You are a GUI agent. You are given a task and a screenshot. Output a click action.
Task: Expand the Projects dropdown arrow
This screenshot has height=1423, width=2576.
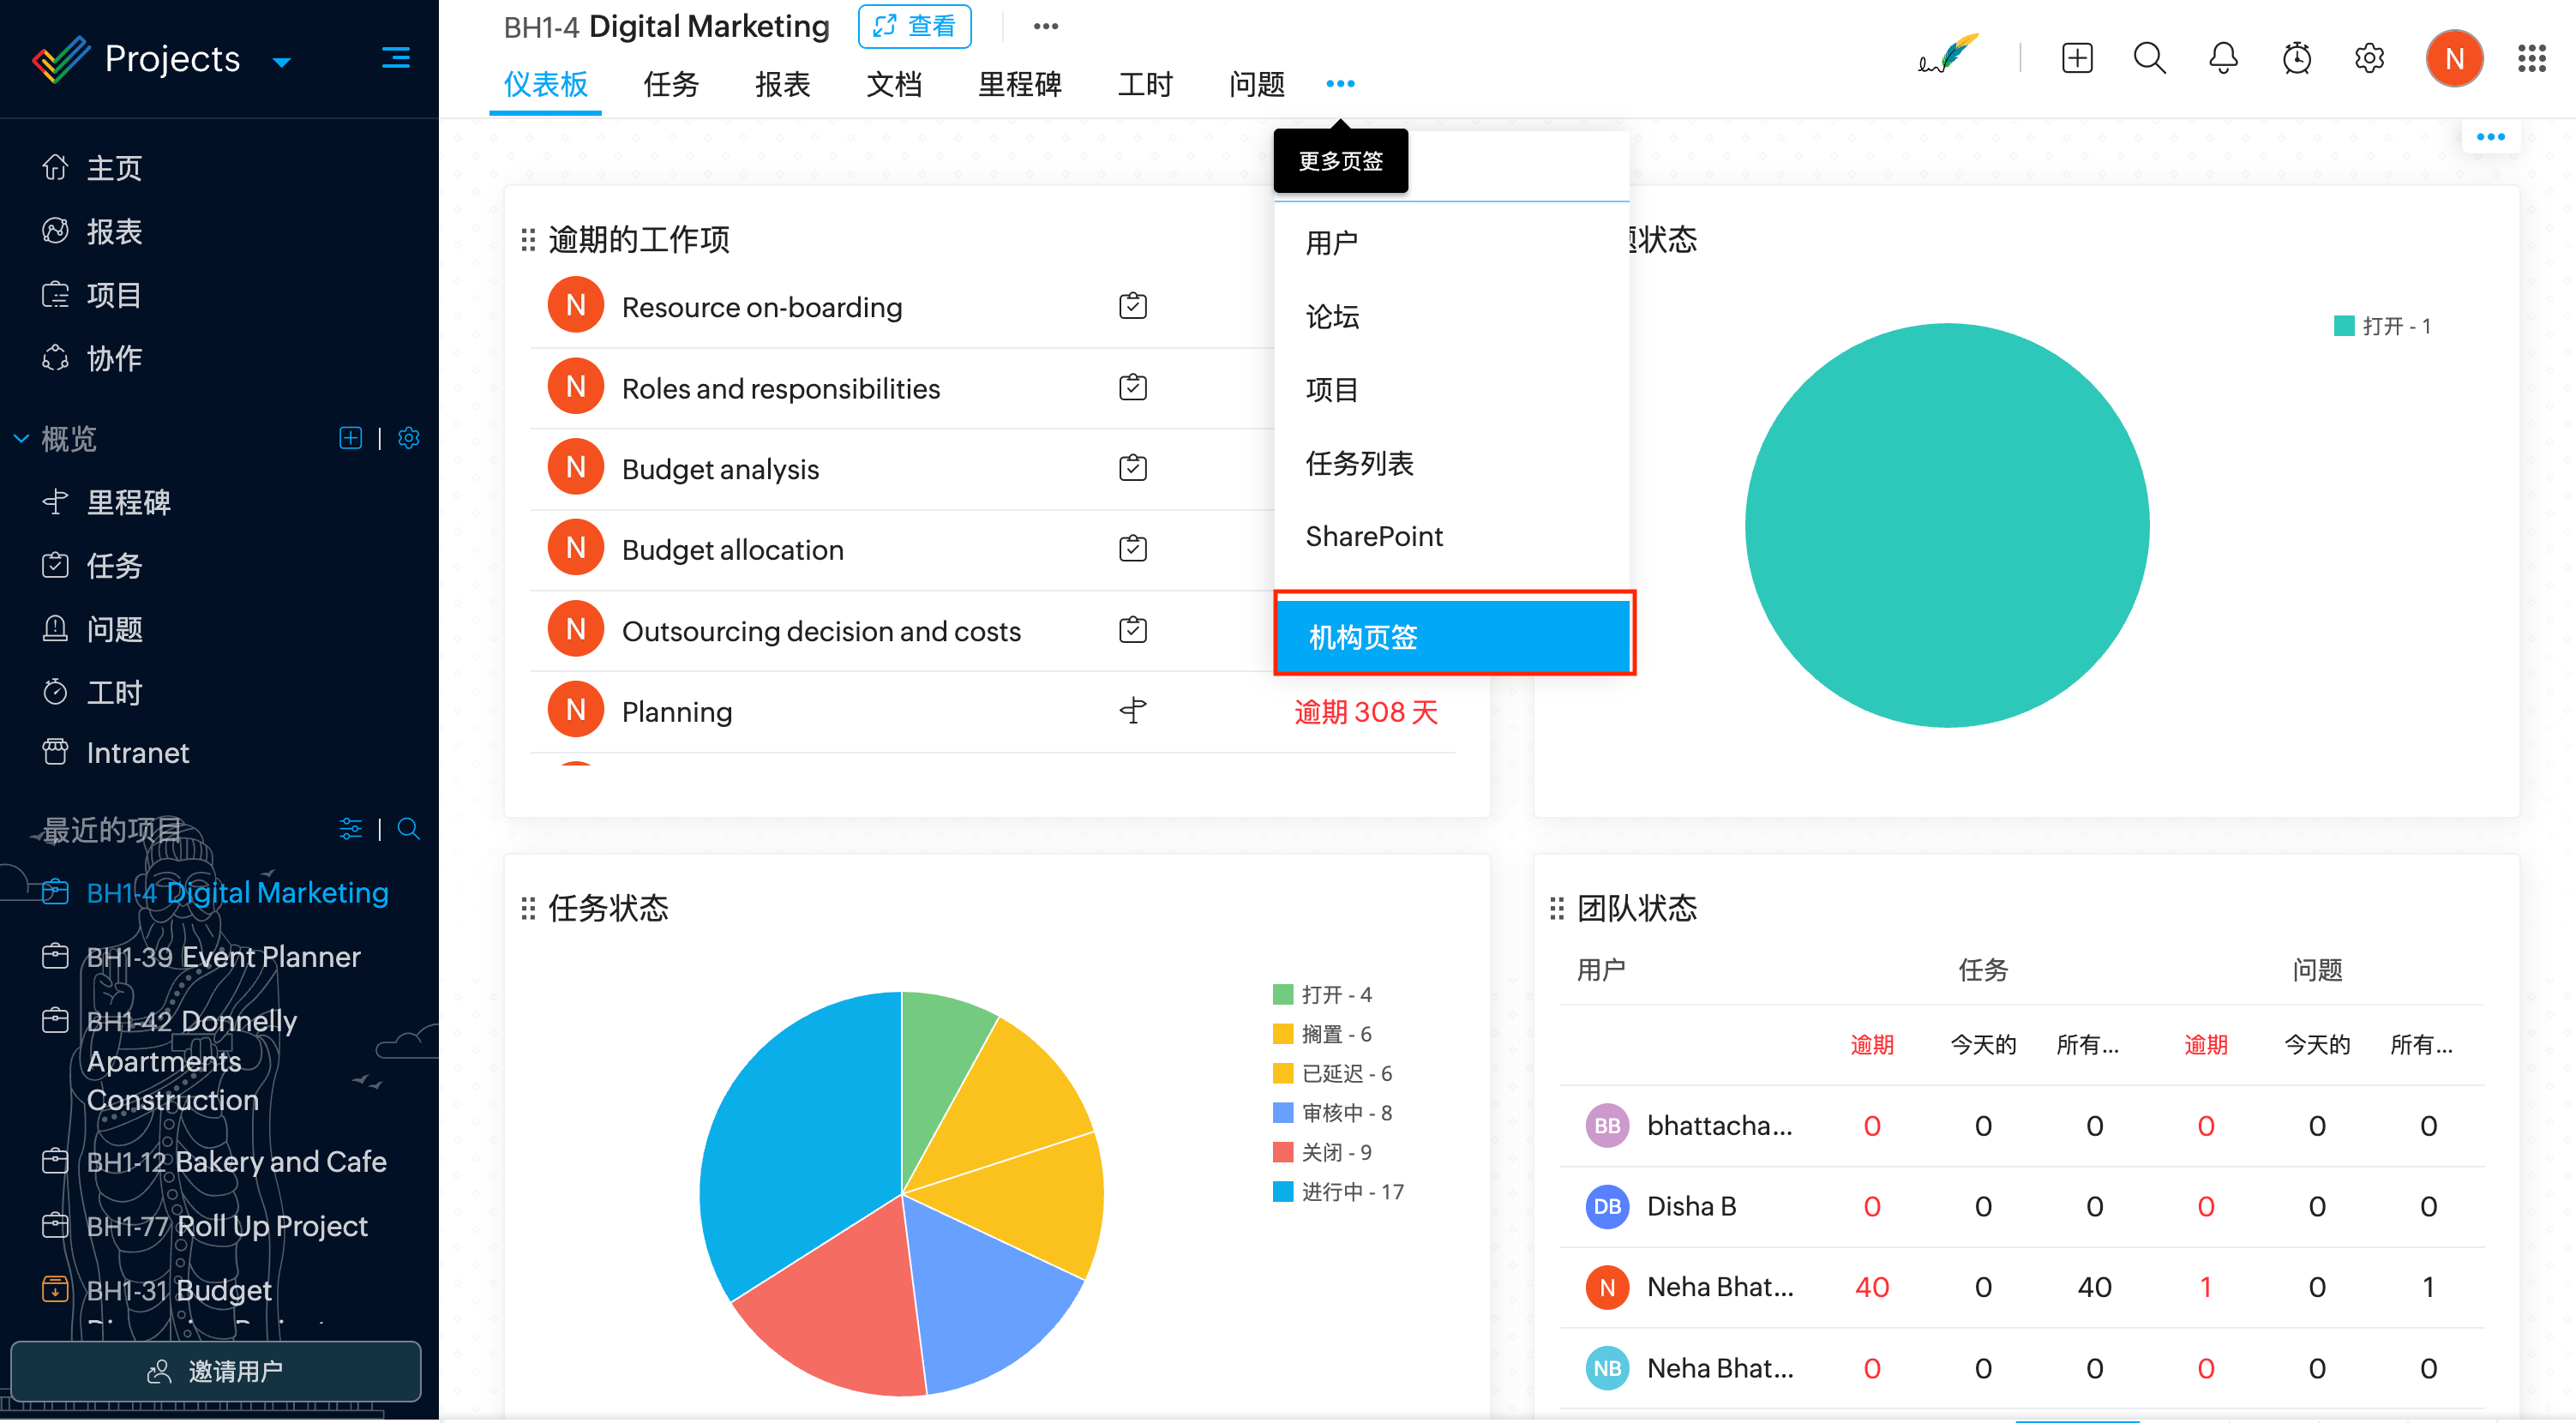(x=282, y=62)
